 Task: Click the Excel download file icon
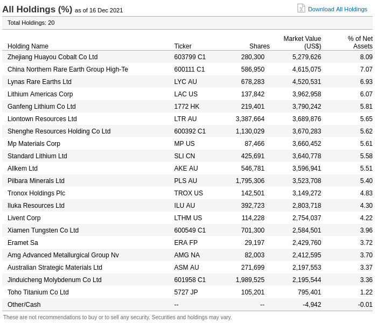(x=301, y=9)
